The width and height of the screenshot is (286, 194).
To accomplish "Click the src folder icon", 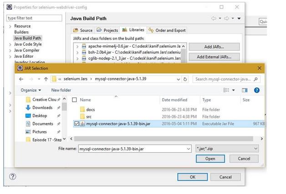I will tap(82, 117).
